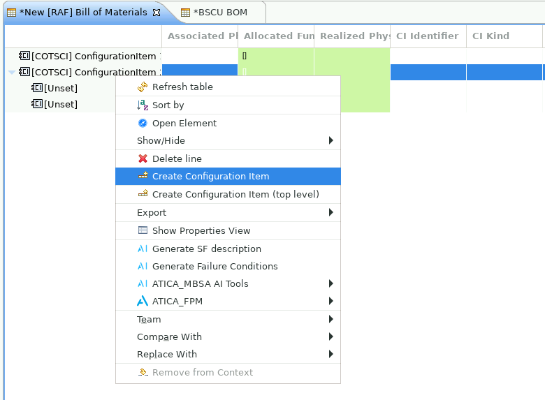Choose Generate SF description entry
Viewport: 545px width, 400px height.
[x=228, y=249]
